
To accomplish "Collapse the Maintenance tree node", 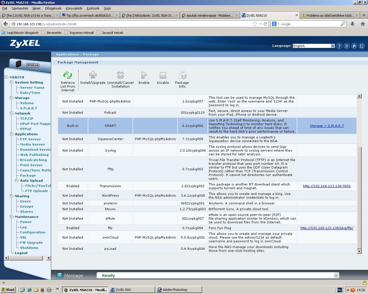I will pyautogui.click(x=12, y=217).
